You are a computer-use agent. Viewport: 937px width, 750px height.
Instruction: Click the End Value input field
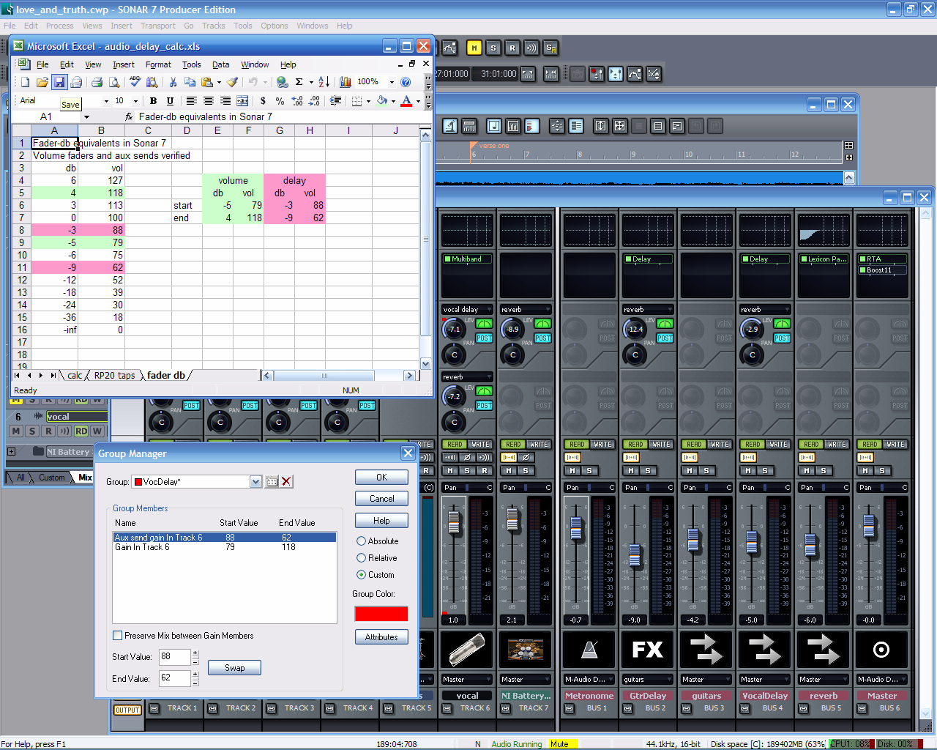click(174, 678)
